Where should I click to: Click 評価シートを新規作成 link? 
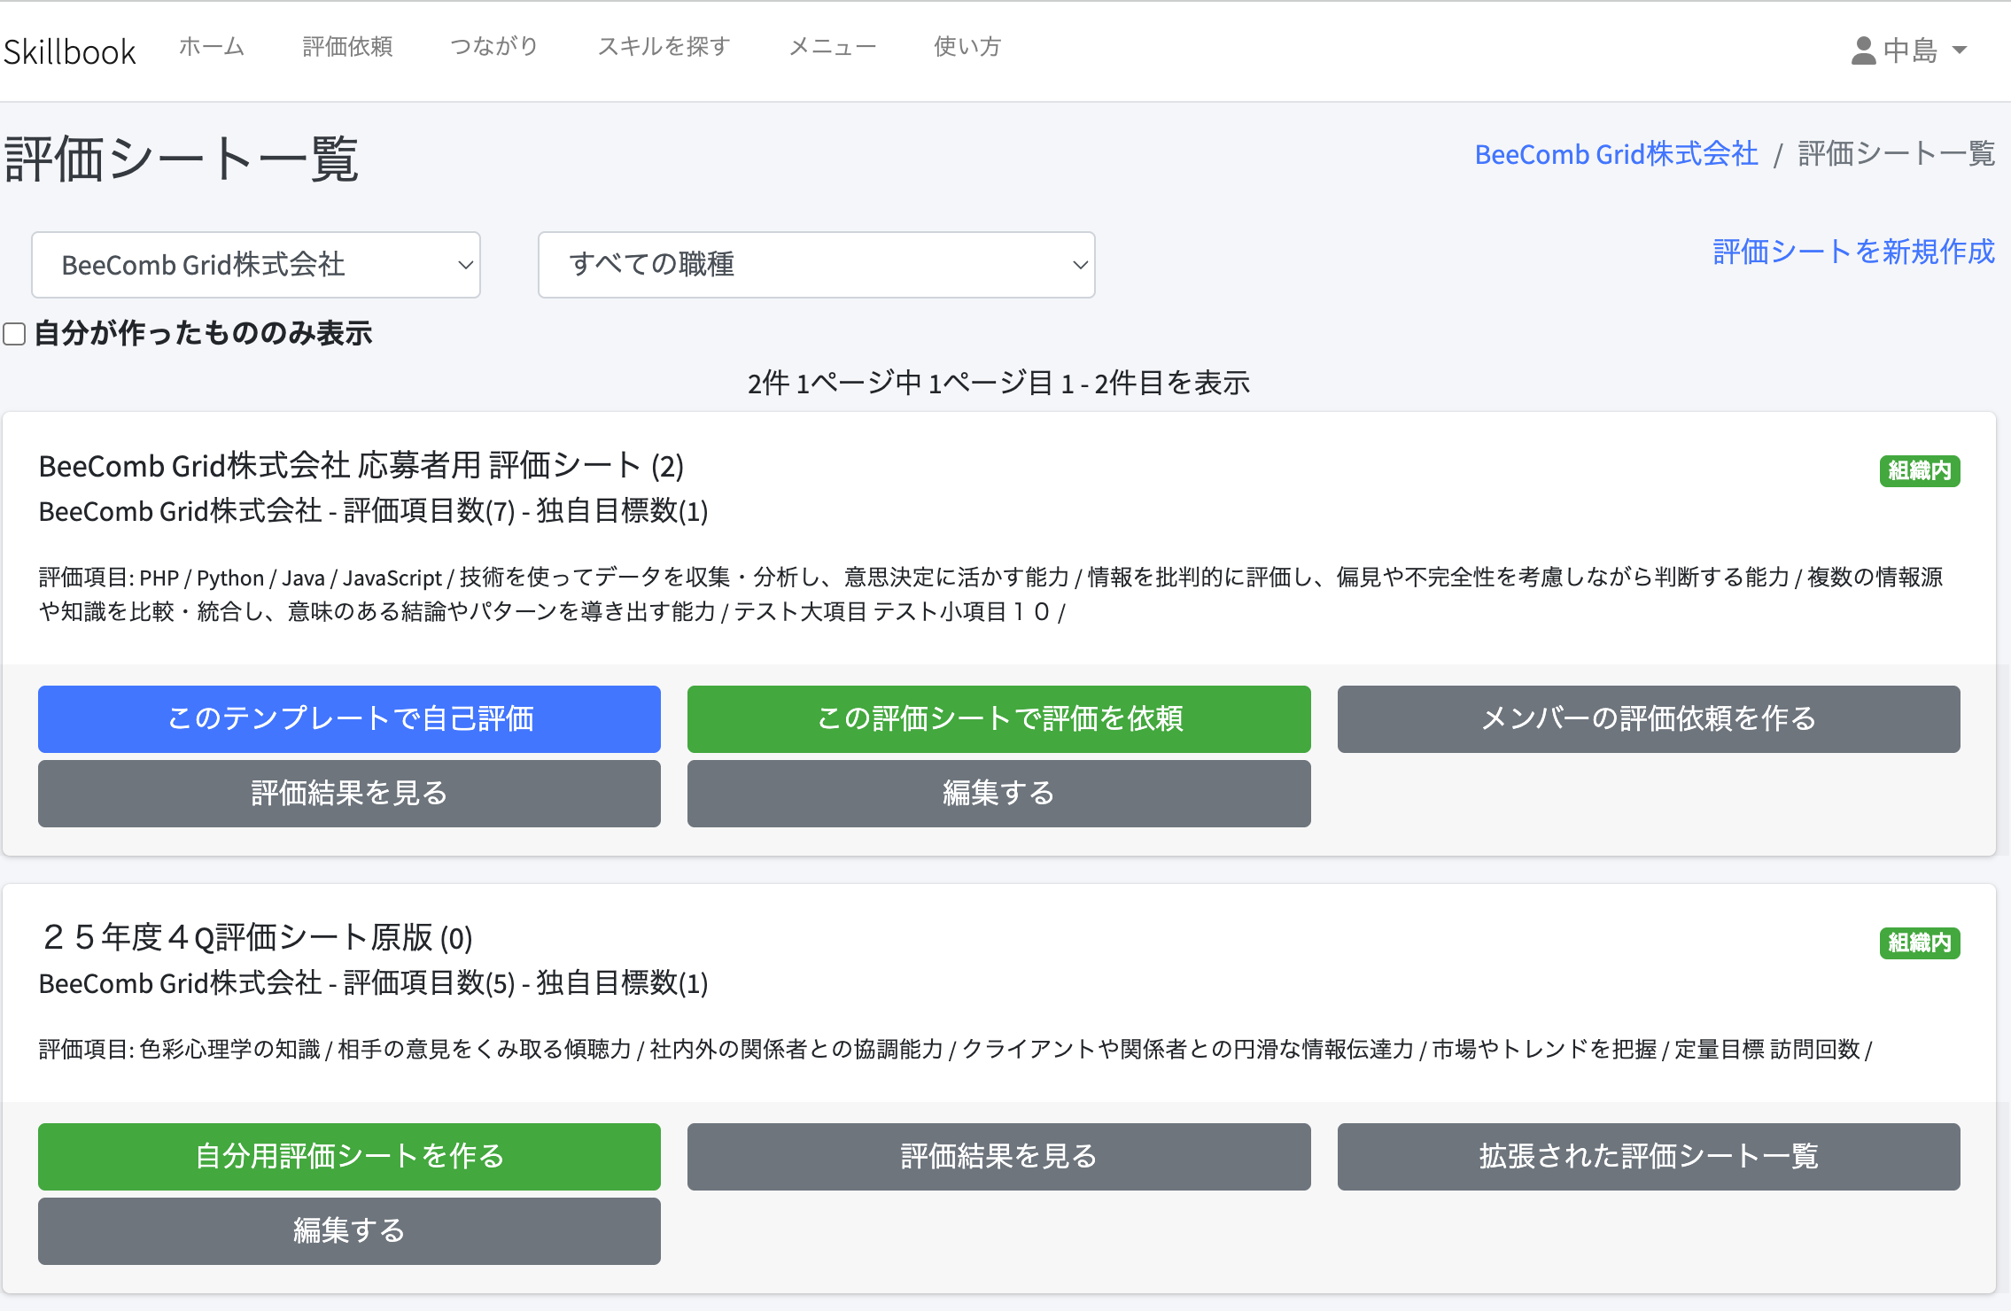pyautogui.click(x=1853, y=252)
